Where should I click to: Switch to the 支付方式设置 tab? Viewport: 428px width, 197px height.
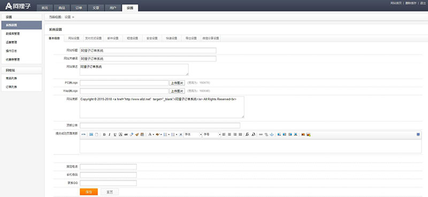[93, 38]
